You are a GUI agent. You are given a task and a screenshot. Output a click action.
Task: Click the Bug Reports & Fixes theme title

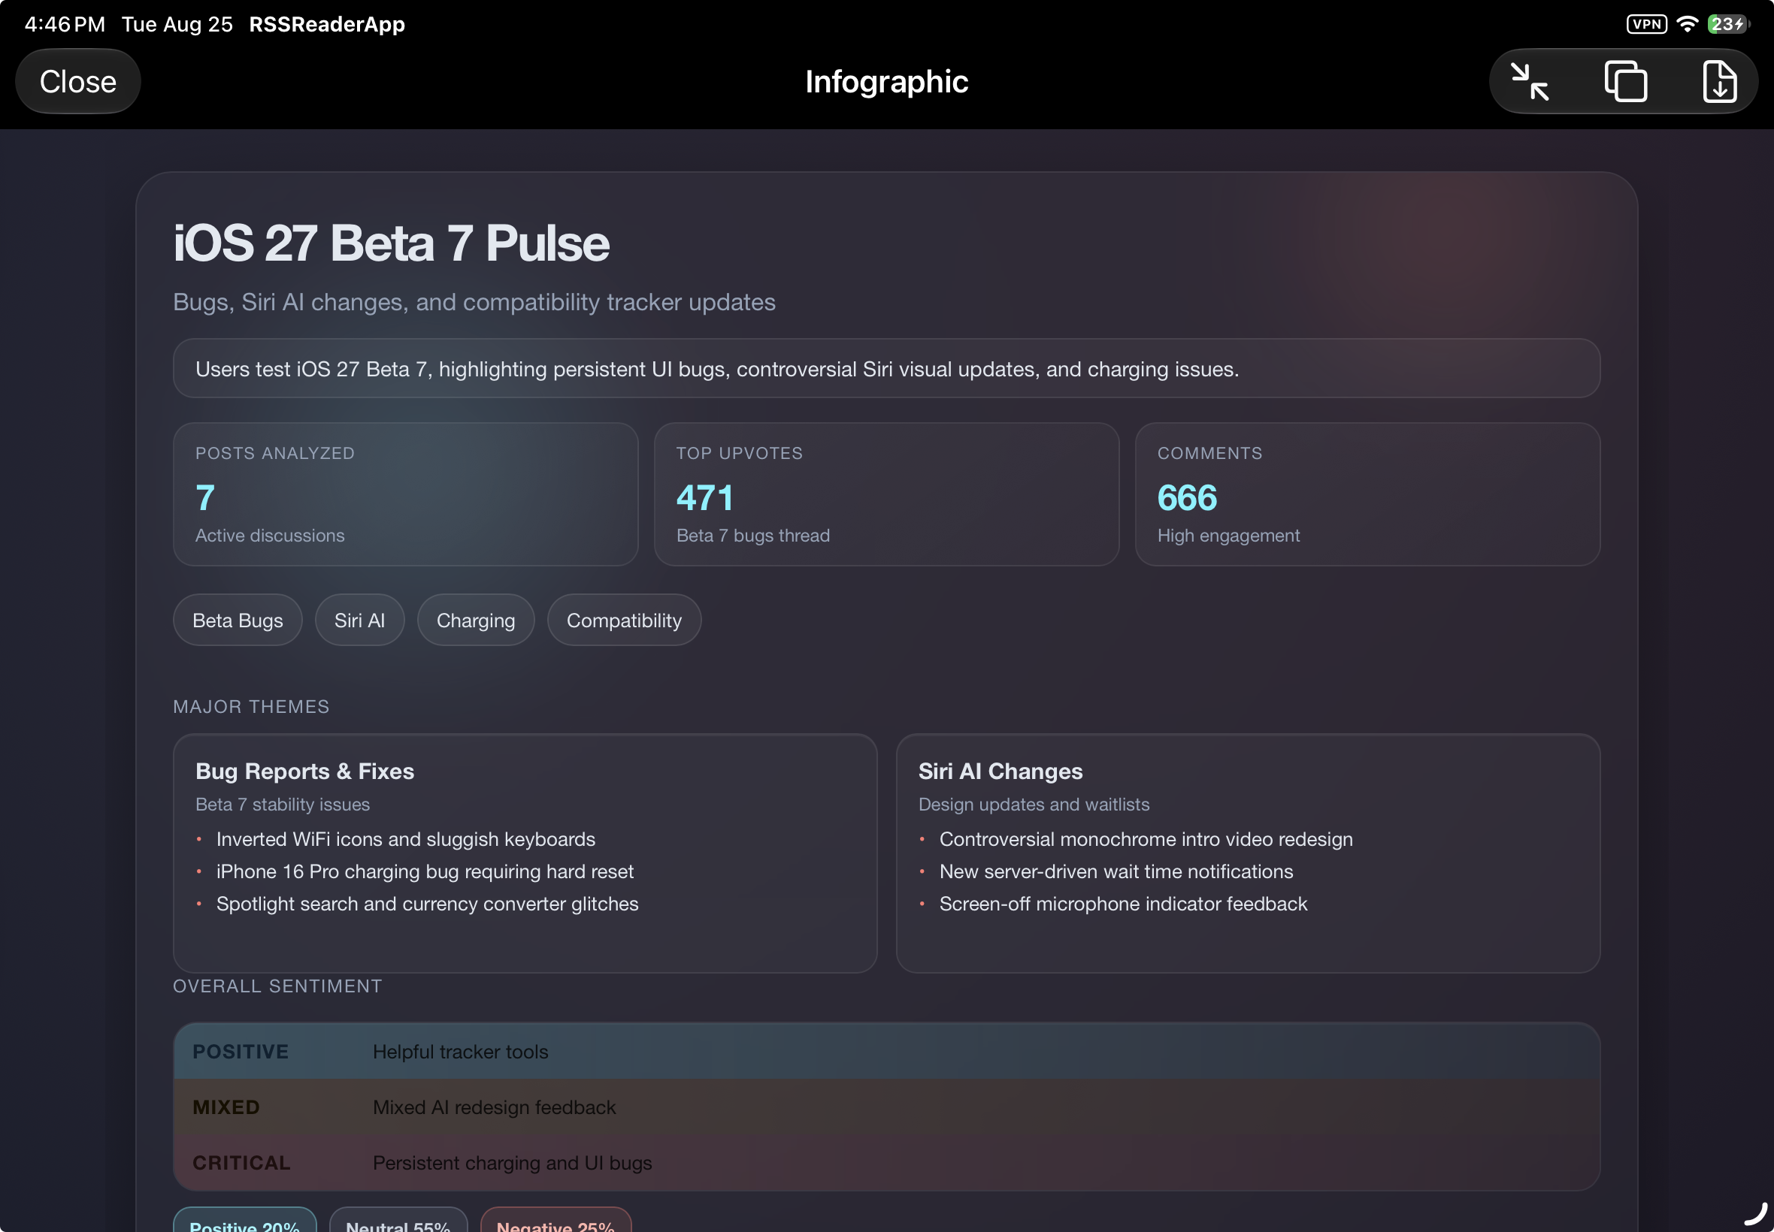pos(305,772)
